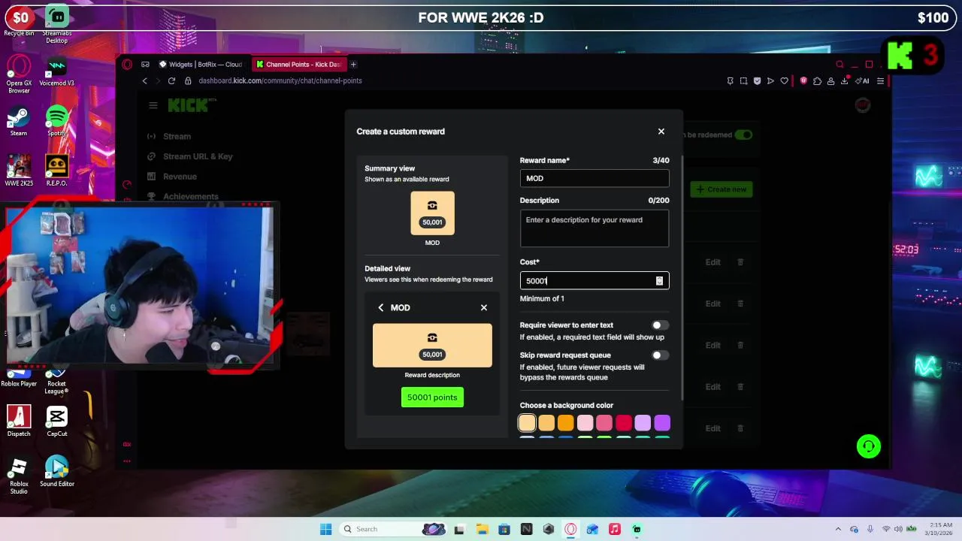Select the red background color swatch
Screen dimensions: 962x541
click(x=624, y=423)
